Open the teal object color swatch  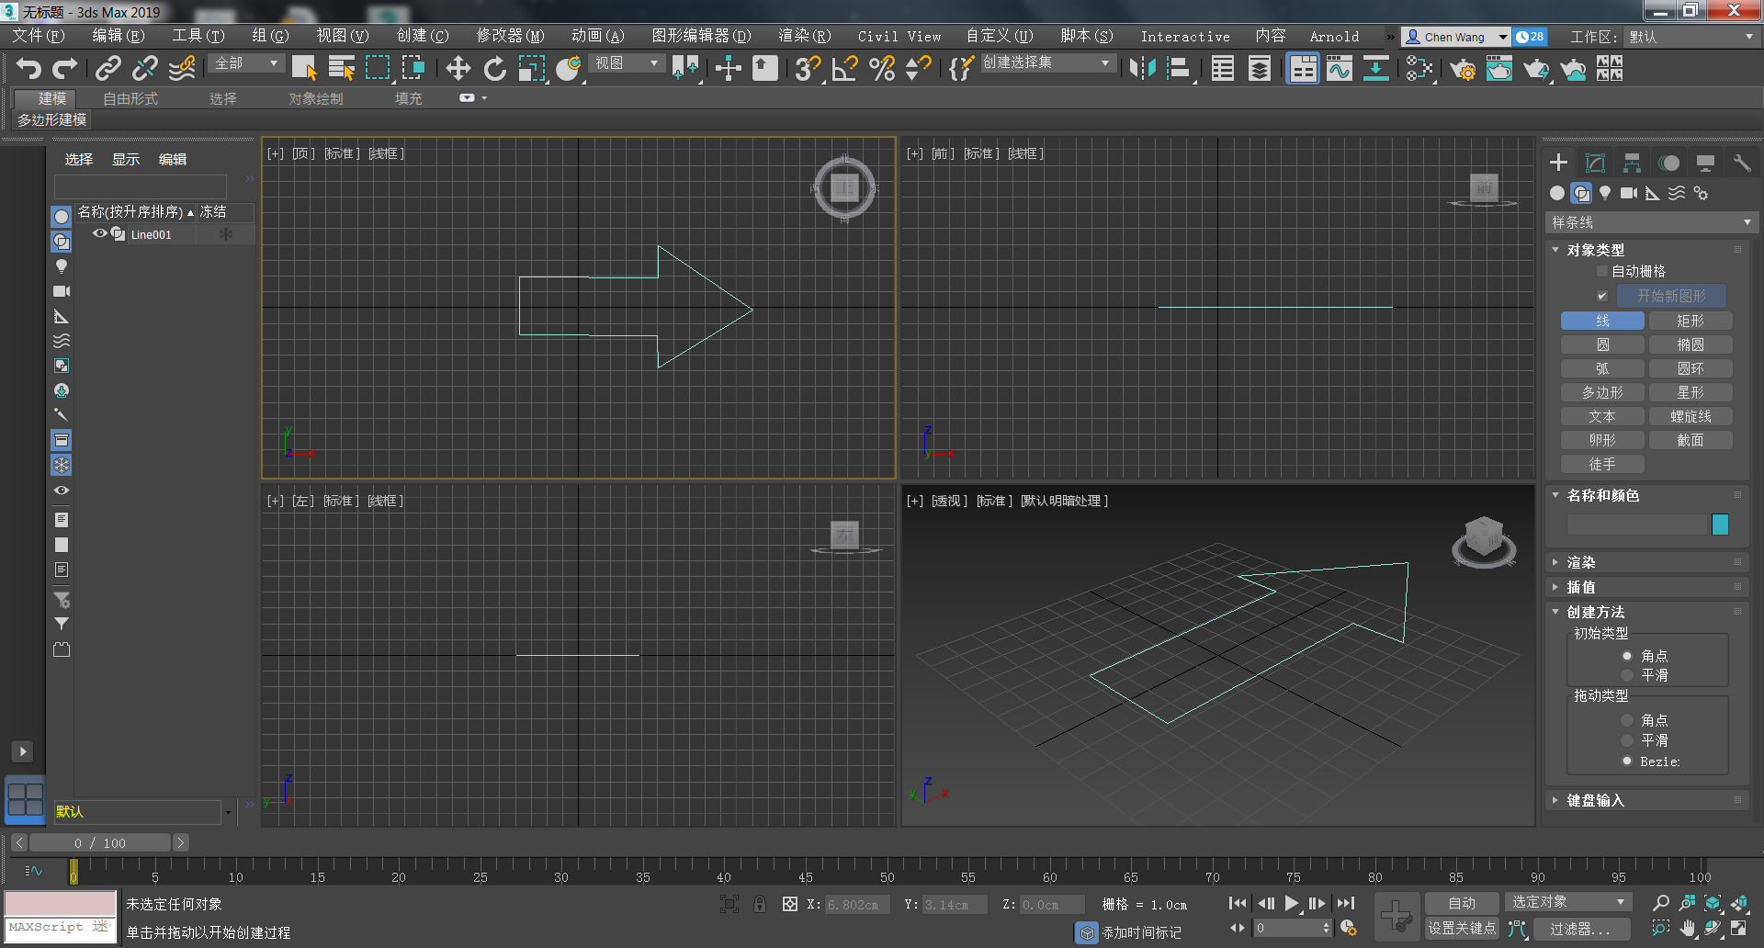(x=1720, y=524)
